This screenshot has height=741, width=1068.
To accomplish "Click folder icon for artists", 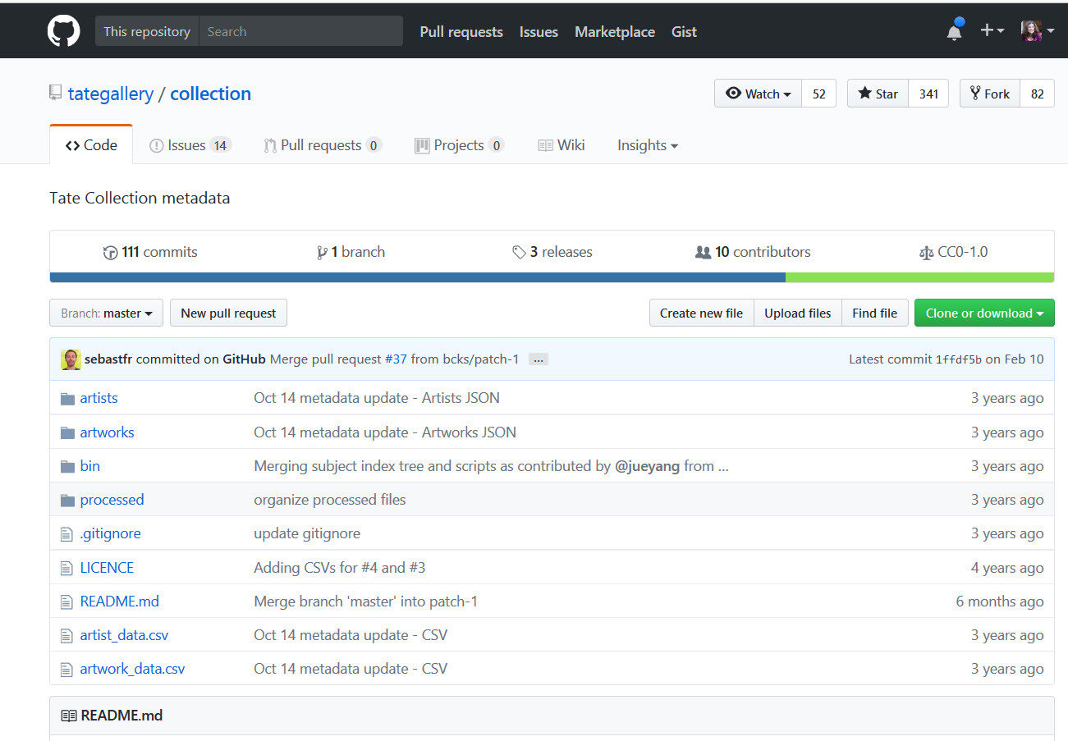I will (67, 399).
